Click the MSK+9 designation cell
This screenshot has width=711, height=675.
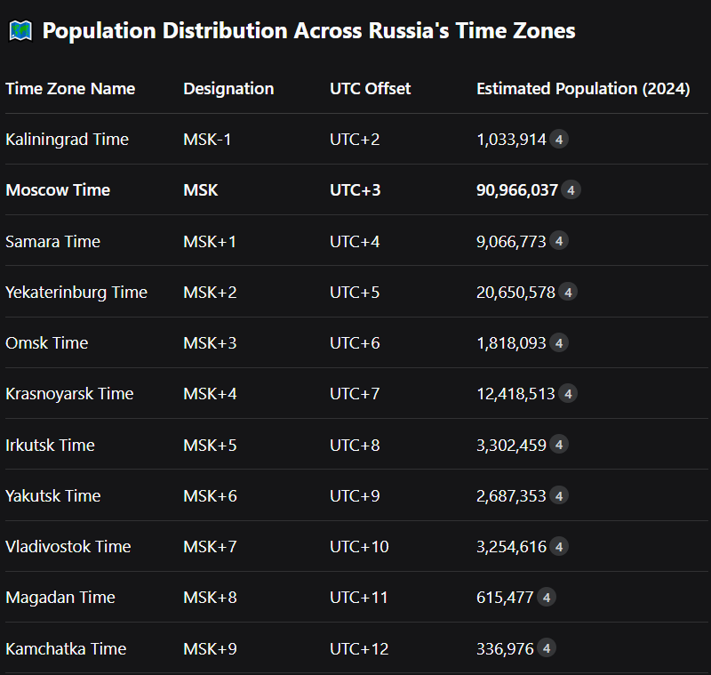(x=210, y=648)
